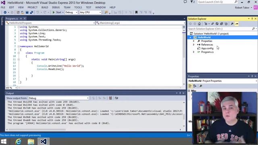Open the FILE menu
The height and width of the screenshot is (145, 258).
pyautogui.click(x=3, y=7)
